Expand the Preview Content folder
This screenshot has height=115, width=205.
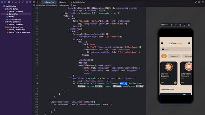5,19
